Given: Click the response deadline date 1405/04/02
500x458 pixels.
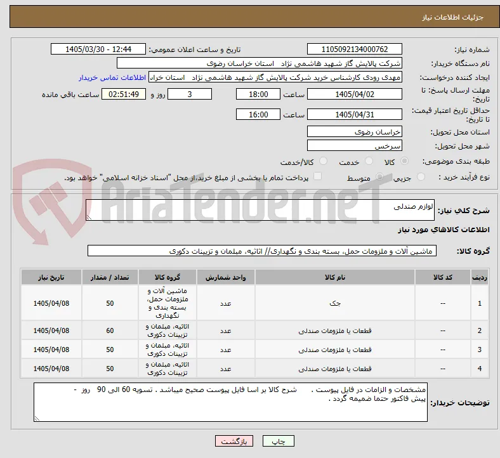Looking at the screenshot, I should click(x=355, y=95).
